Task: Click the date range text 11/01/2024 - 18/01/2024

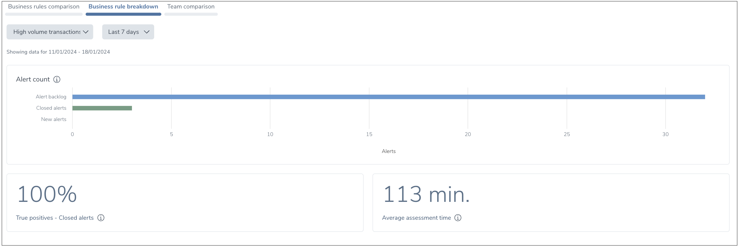Action: point(79,52)
